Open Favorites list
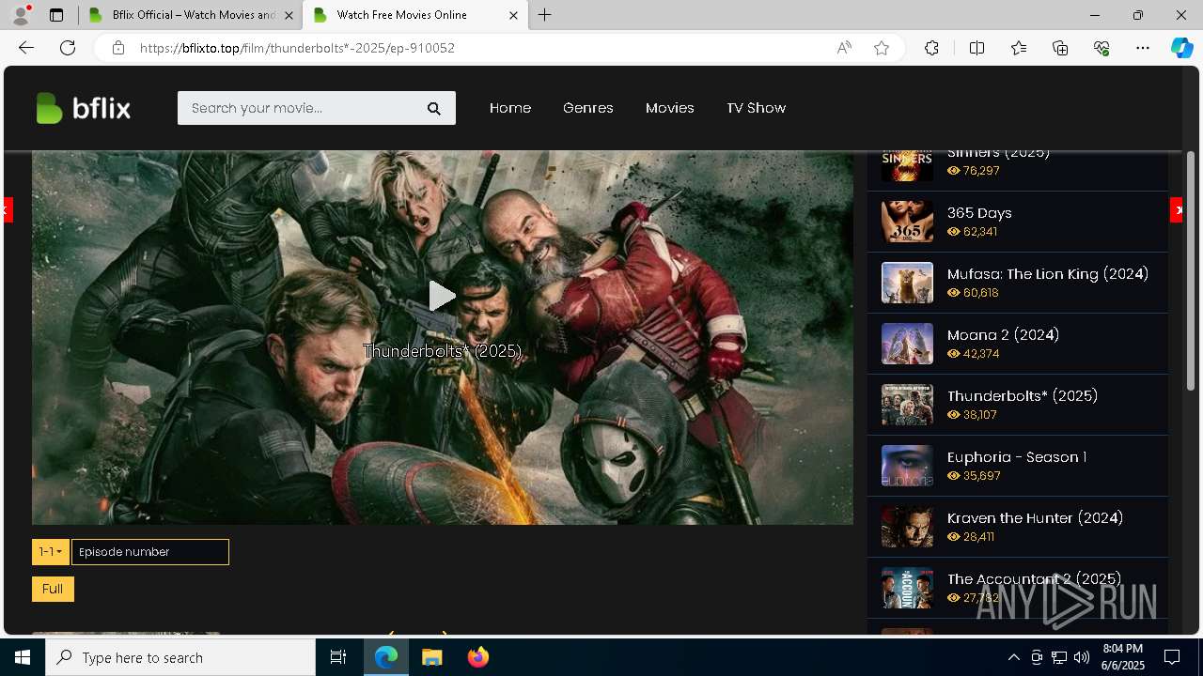 (1019, 48)
